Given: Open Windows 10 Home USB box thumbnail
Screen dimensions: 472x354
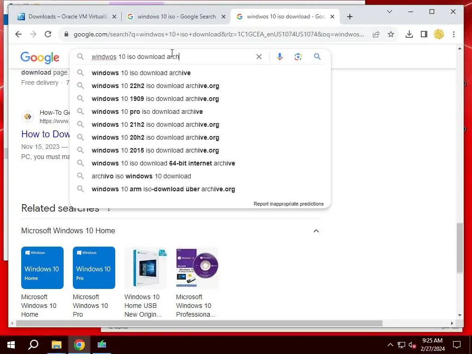Looking at the screenshot, I should point(146,268).
